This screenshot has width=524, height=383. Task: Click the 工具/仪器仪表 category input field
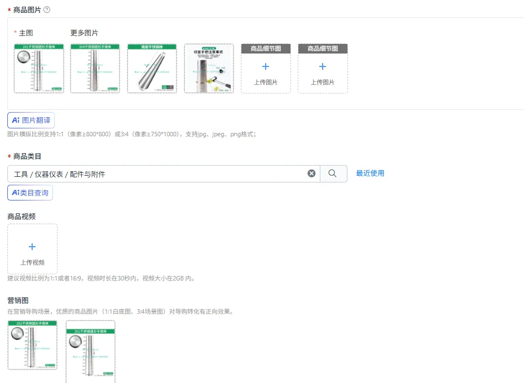coord(157,174)
